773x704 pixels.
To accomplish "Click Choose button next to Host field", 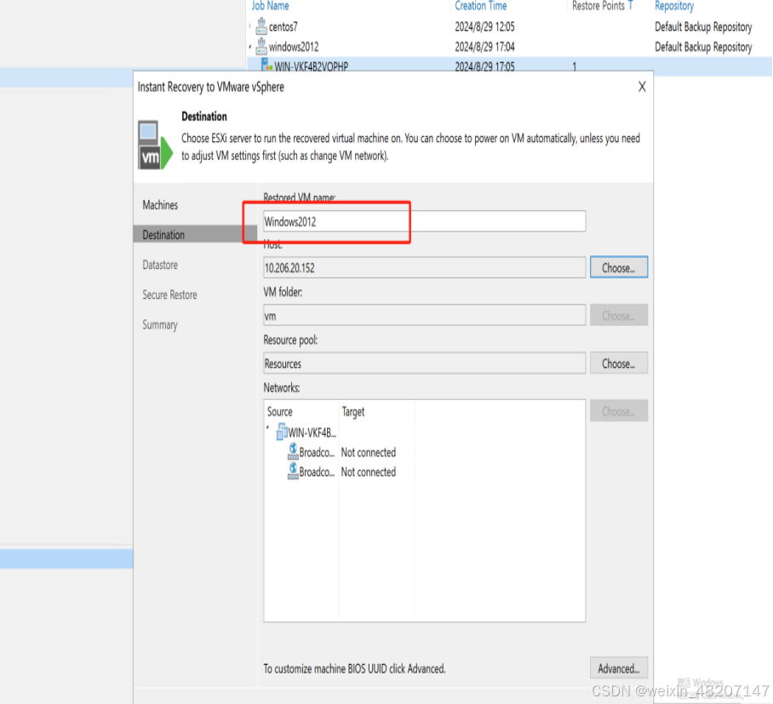I will 619,267.
